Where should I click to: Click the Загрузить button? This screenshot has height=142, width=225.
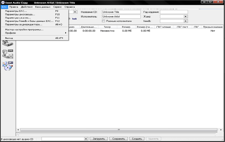click(99, 139)
